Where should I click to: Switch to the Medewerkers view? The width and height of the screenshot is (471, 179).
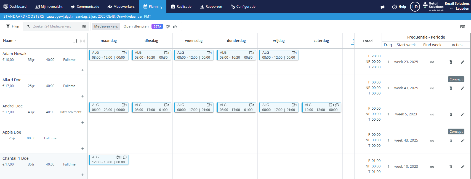click(106, 26)
